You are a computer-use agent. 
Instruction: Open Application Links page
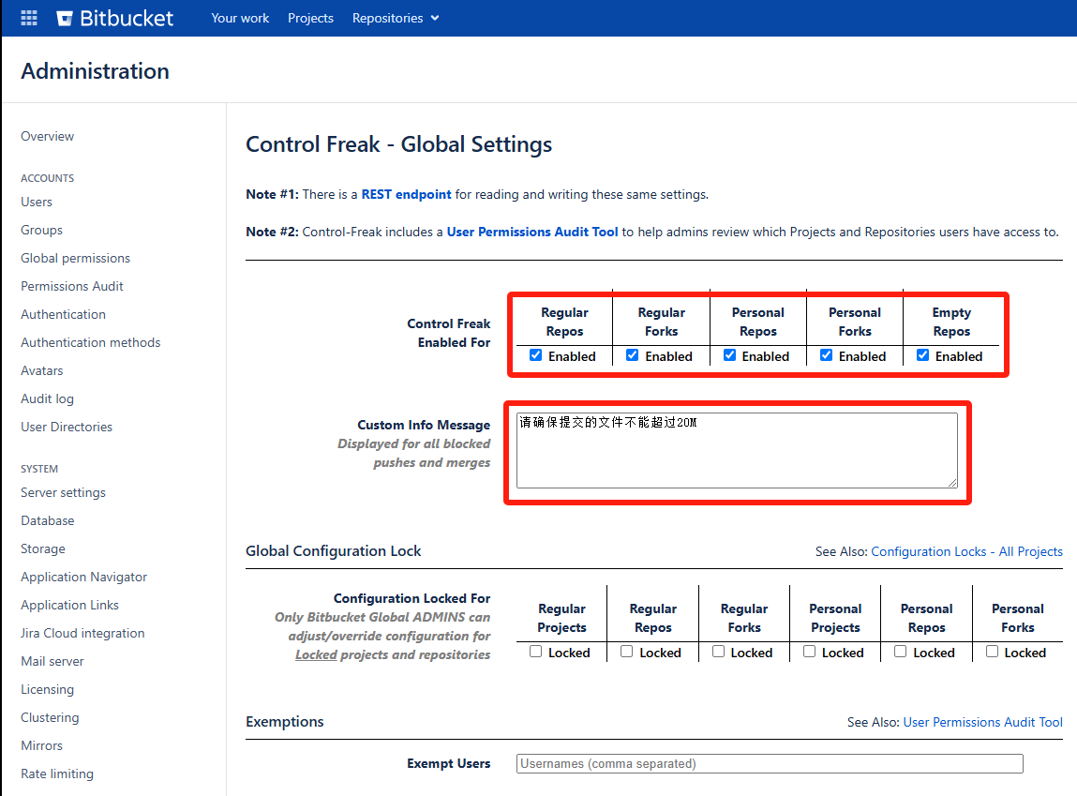(x=69, y=605)
